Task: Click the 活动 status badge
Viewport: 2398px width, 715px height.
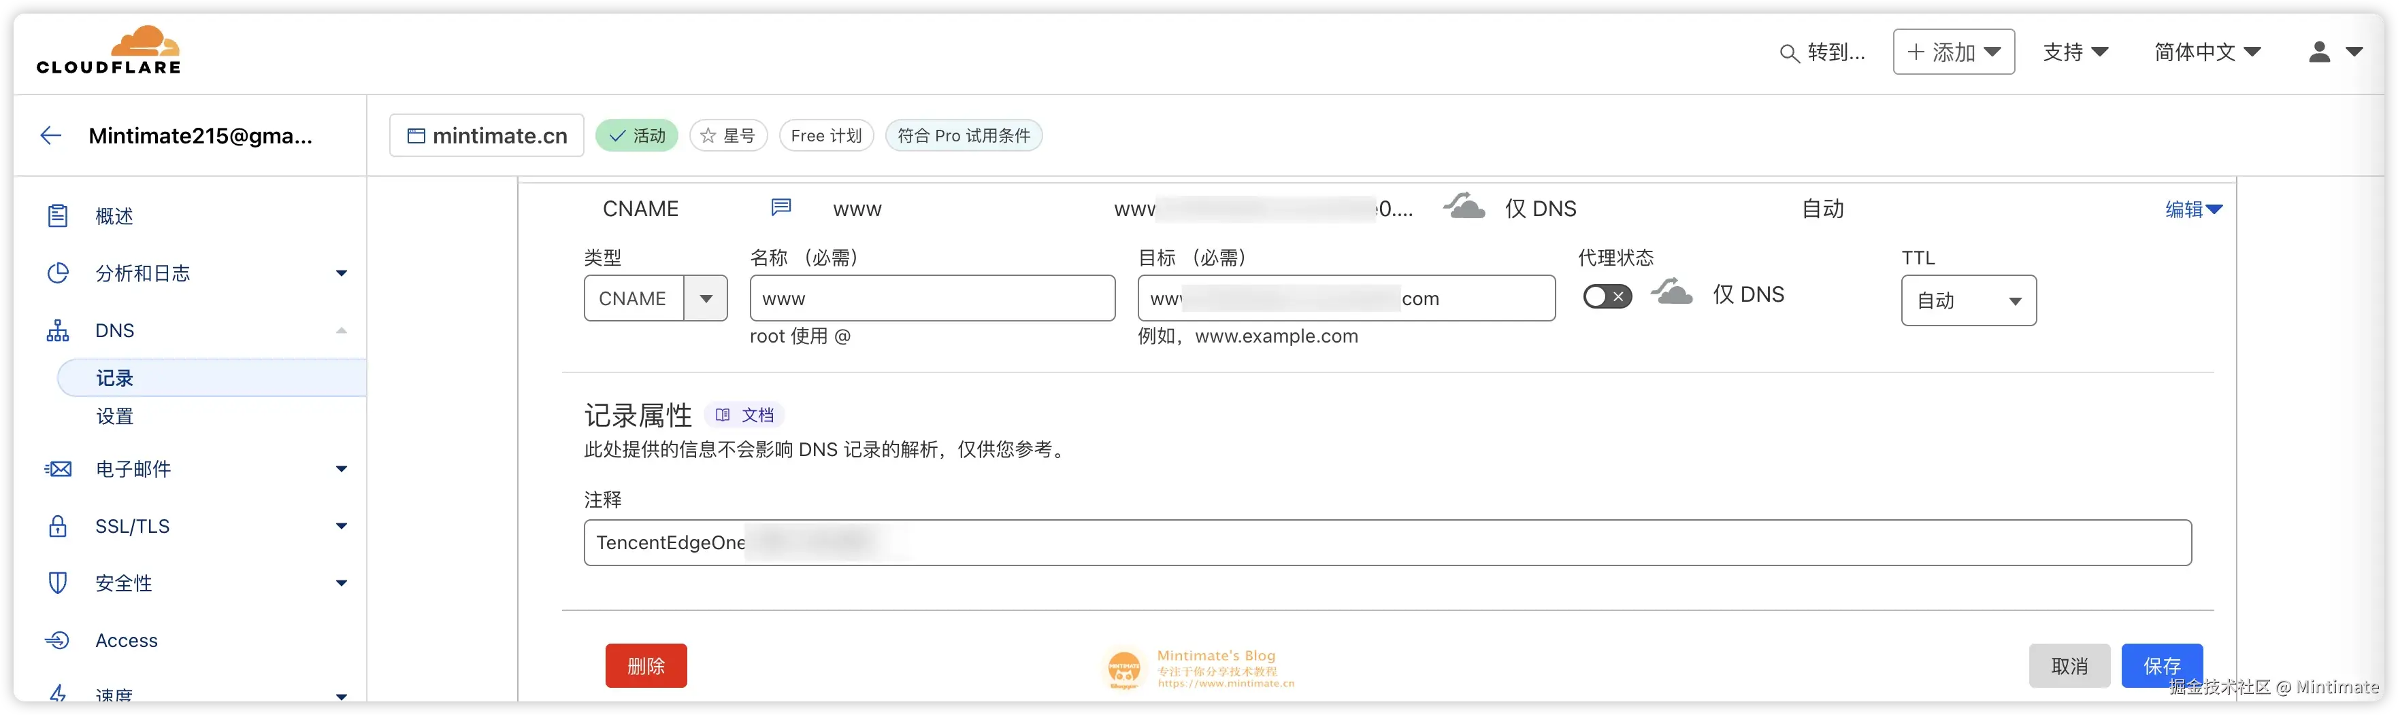Action: [637, 136]
